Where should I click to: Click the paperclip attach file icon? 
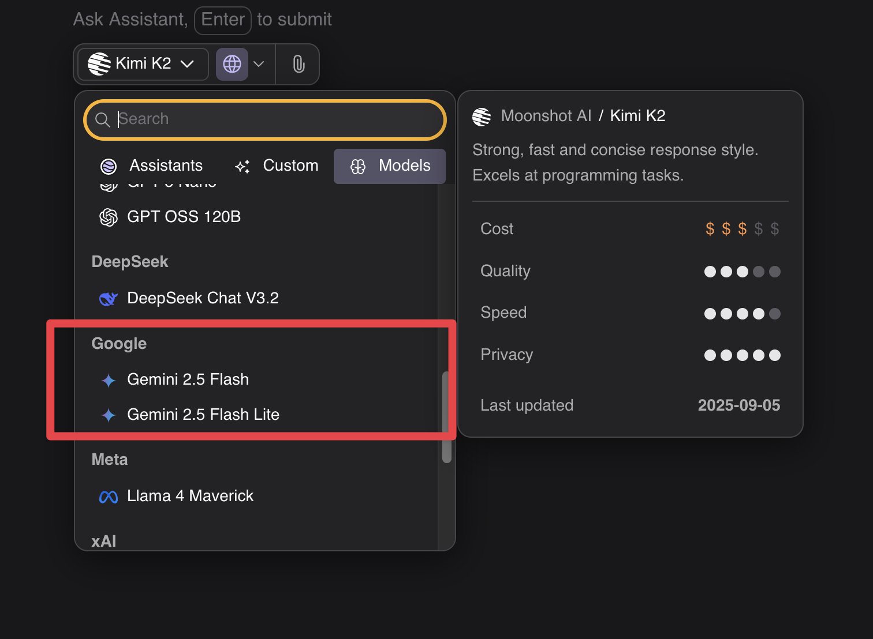298,64
